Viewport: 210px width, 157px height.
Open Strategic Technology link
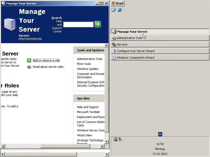coord(90,141)
